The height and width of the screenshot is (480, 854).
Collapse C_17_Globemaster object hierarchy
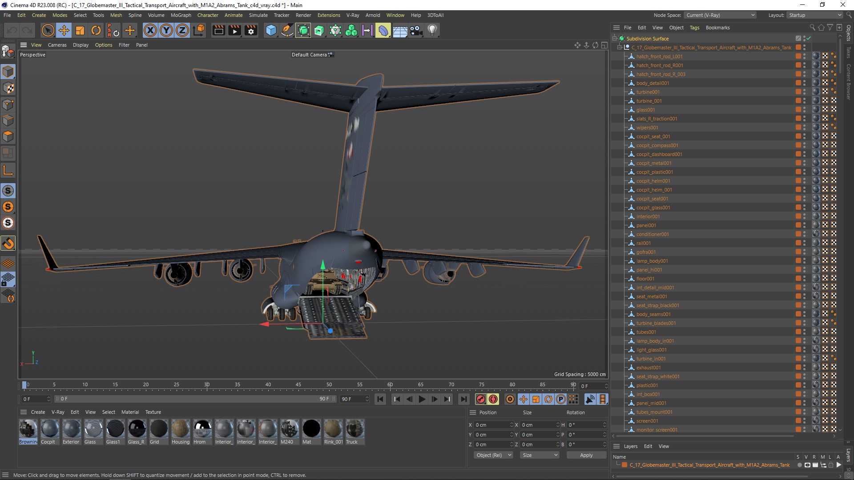click(619, 47)
